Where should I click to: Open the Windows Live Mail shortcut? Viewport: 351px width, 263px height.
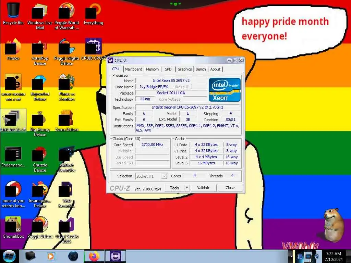tap(40, 16)
